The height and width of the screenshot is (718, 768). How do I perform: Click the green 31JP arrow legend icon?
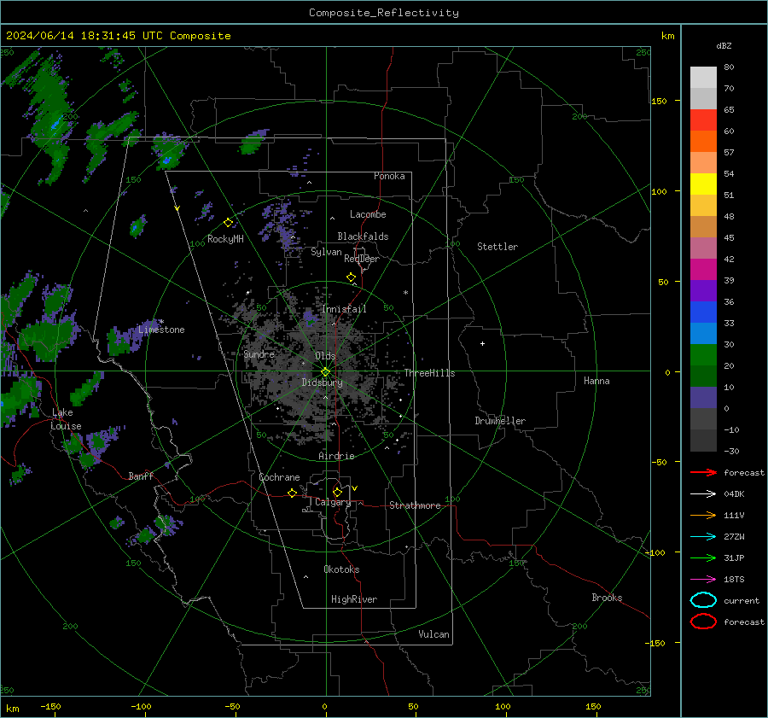(x=703, y=557)
